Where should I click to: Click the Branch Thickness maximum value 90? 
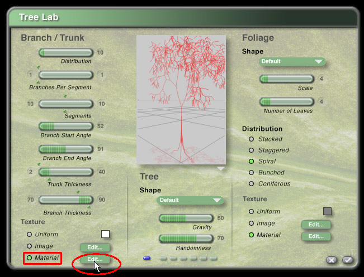(x=102, y=200)
